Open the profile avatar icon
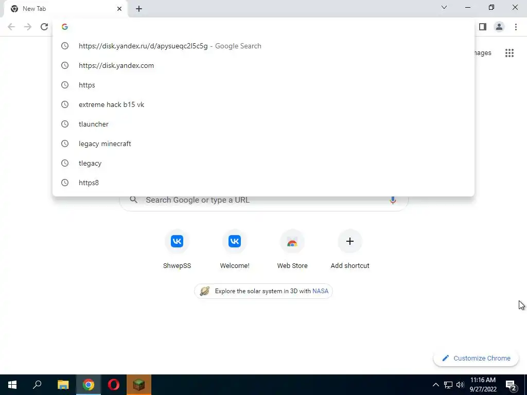Screen dimensions: 527x395 coord(499,27)
